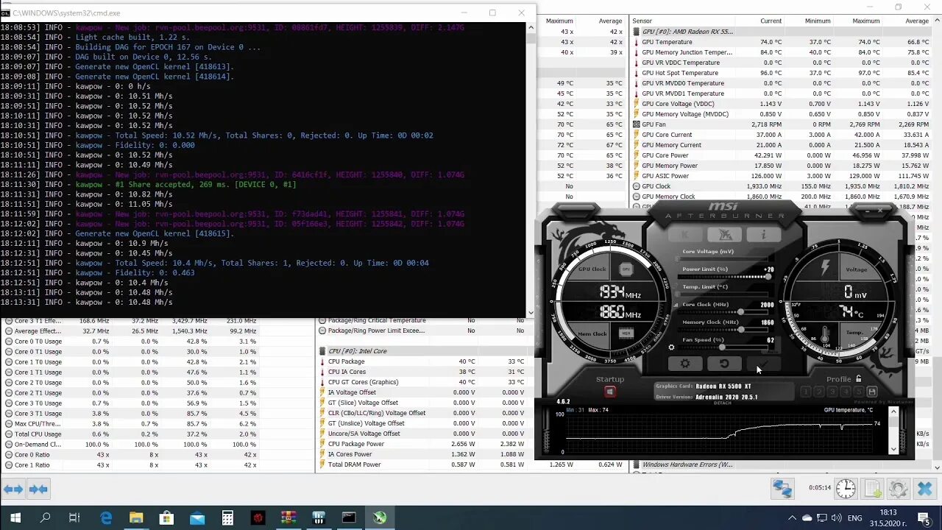Screen dimensions: 942x530
Task: Open HWiNFO network sharing icon
Action: click(x=782, y=488)
